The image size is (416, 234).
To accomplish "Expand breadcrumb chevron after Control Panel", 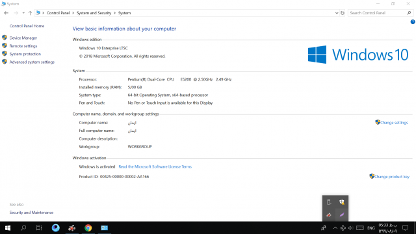I will pos(73,13).
